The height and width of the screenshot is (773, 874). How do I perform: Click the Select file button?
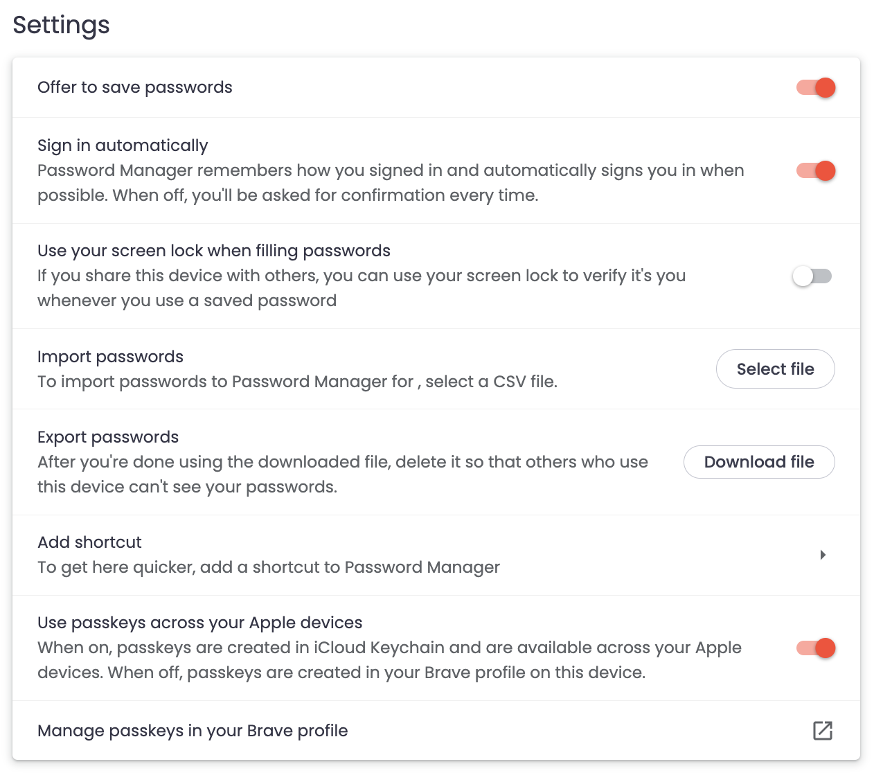pos(775,369)
